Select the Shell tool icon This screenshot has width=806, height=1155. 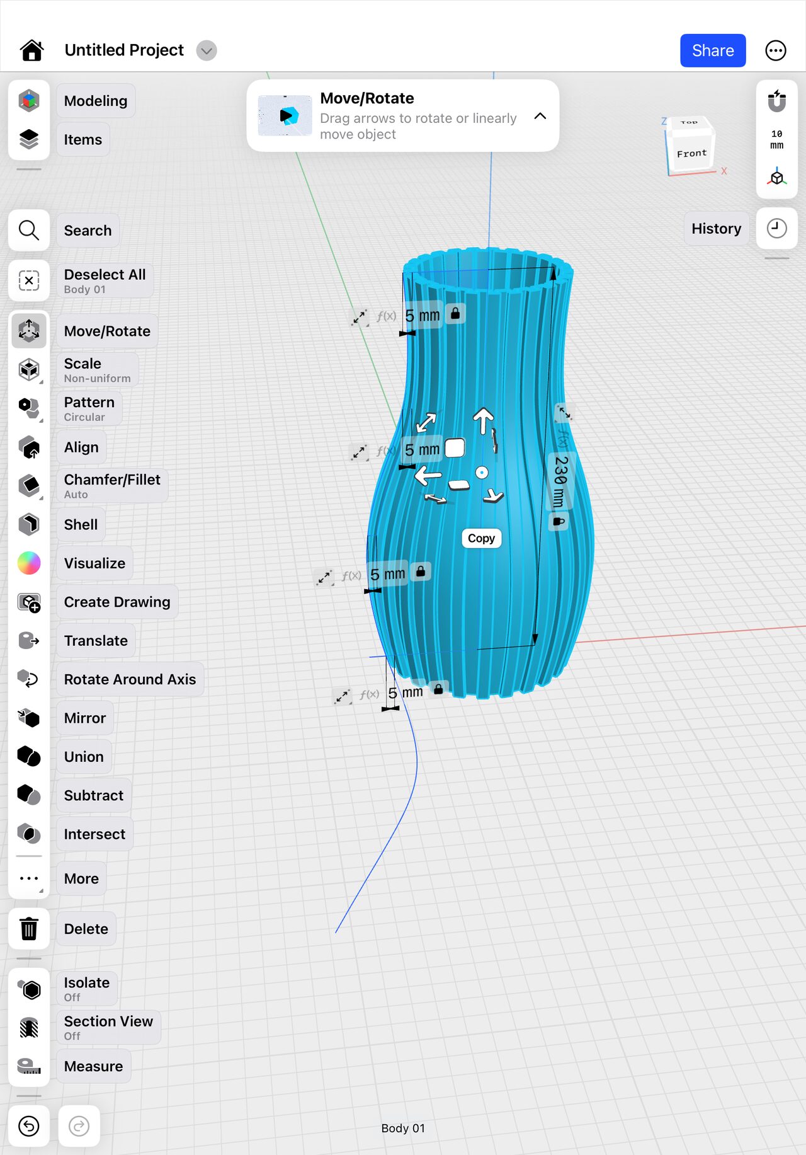(29, 525)
